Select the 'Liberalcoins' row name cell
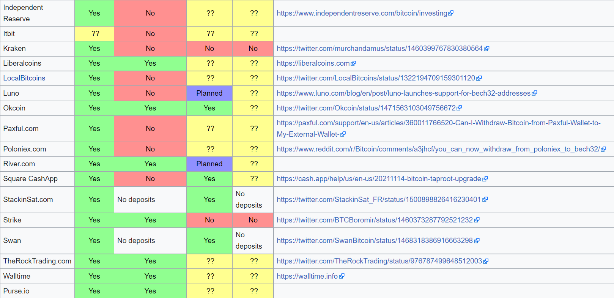 click(x=37, y=63)
